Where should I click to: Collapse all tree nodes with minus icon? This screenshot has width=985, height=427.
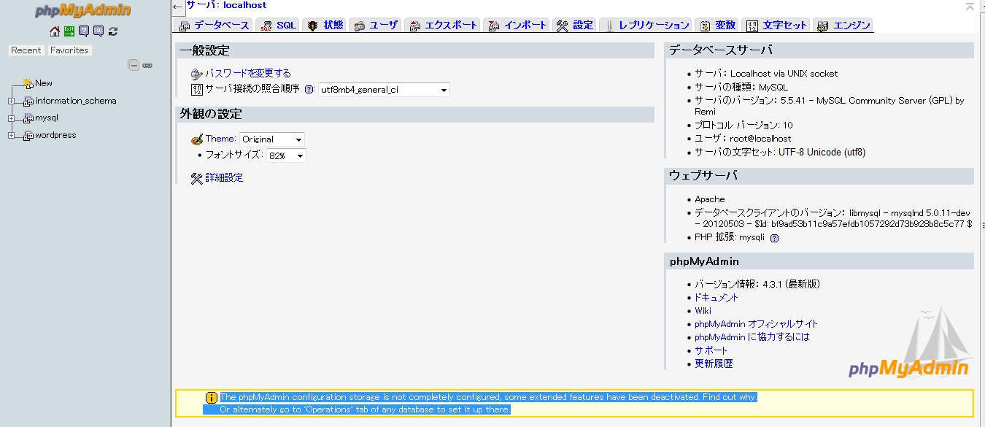click(x=134, y=65)
